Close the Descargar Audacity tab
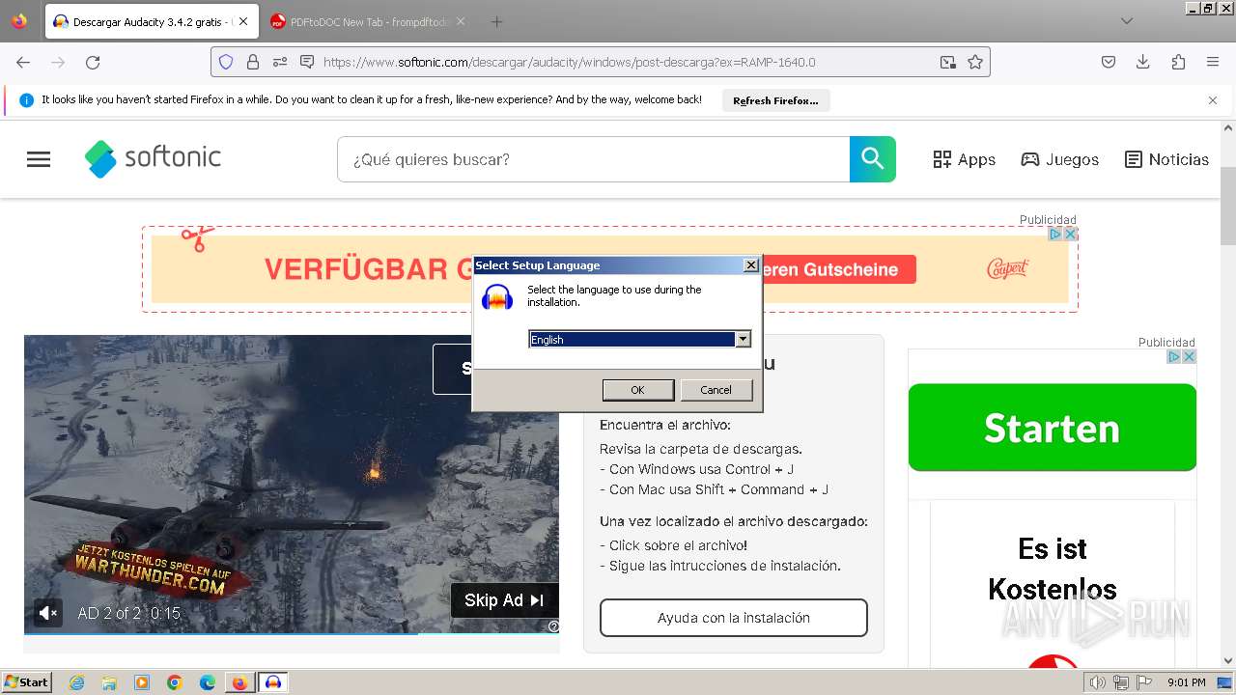 (x=243, y=21)
